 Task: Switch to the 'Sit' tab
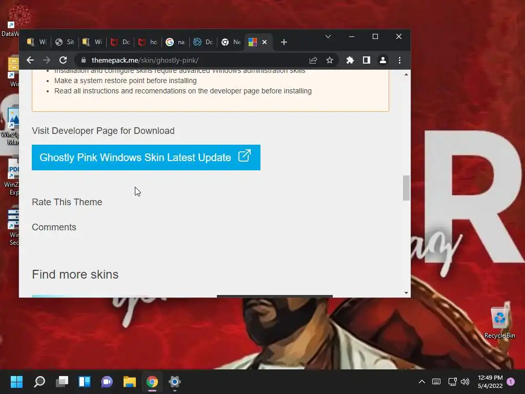65,42
